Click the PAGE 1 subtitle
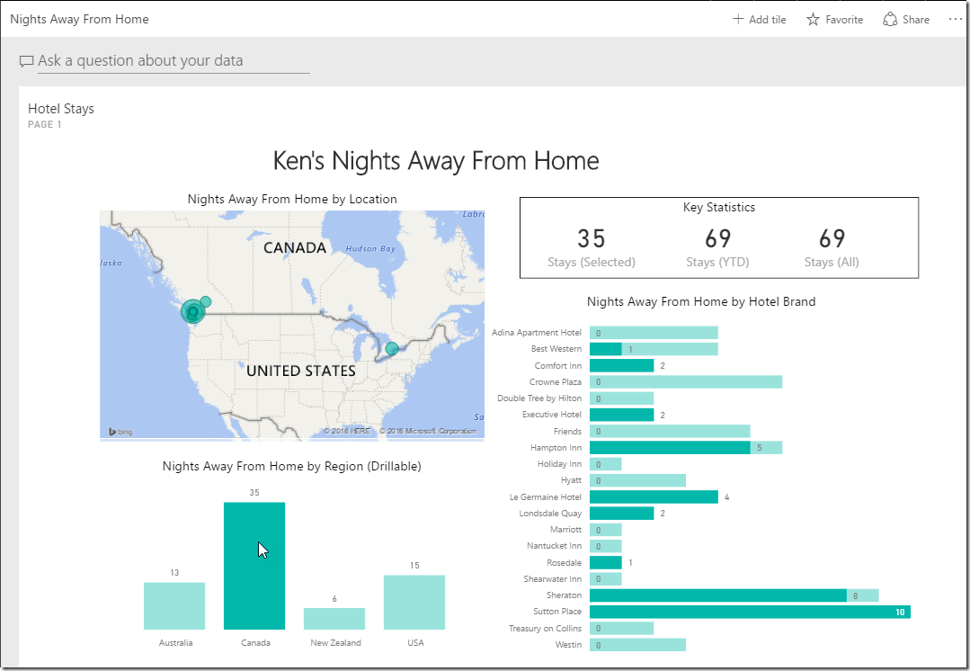The width and height of the screenshot is (970, 671). coord(45,124)
